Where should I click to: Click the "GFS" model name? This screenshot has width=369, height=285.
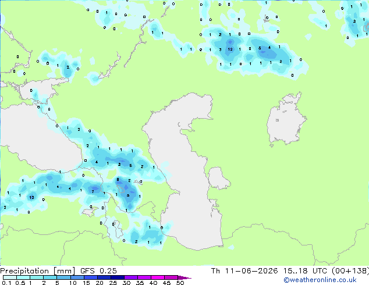87,271
